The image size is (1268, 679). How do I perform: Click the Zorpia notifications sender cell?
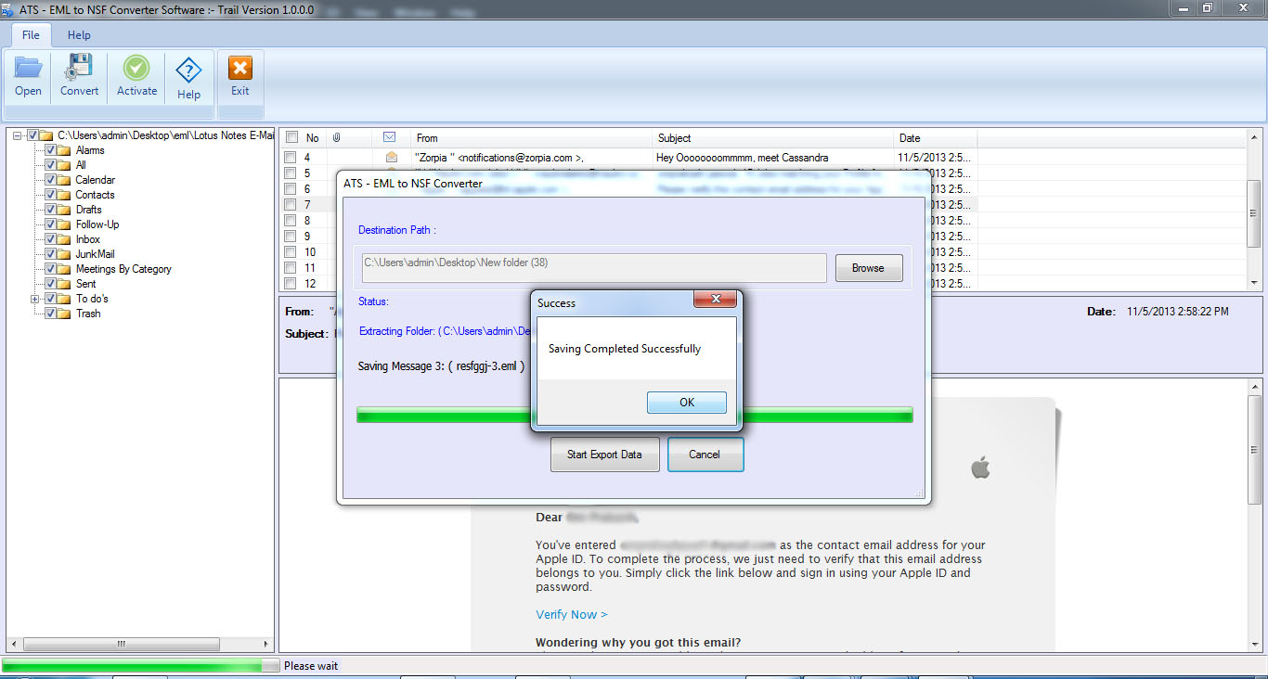point(499,158)
